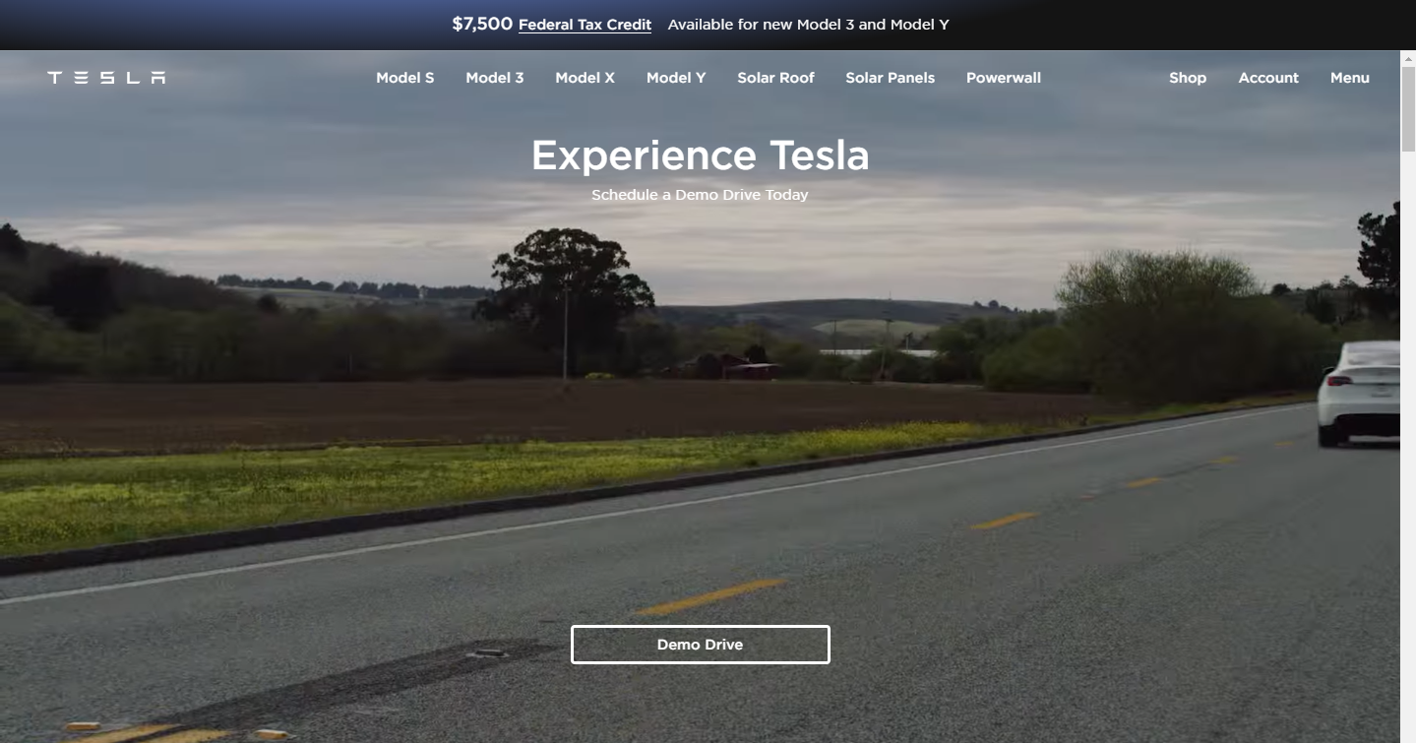Click the Experience Tesla heading
The height and width of the screenshot is (743, 1416).
(x=700, y=155)
